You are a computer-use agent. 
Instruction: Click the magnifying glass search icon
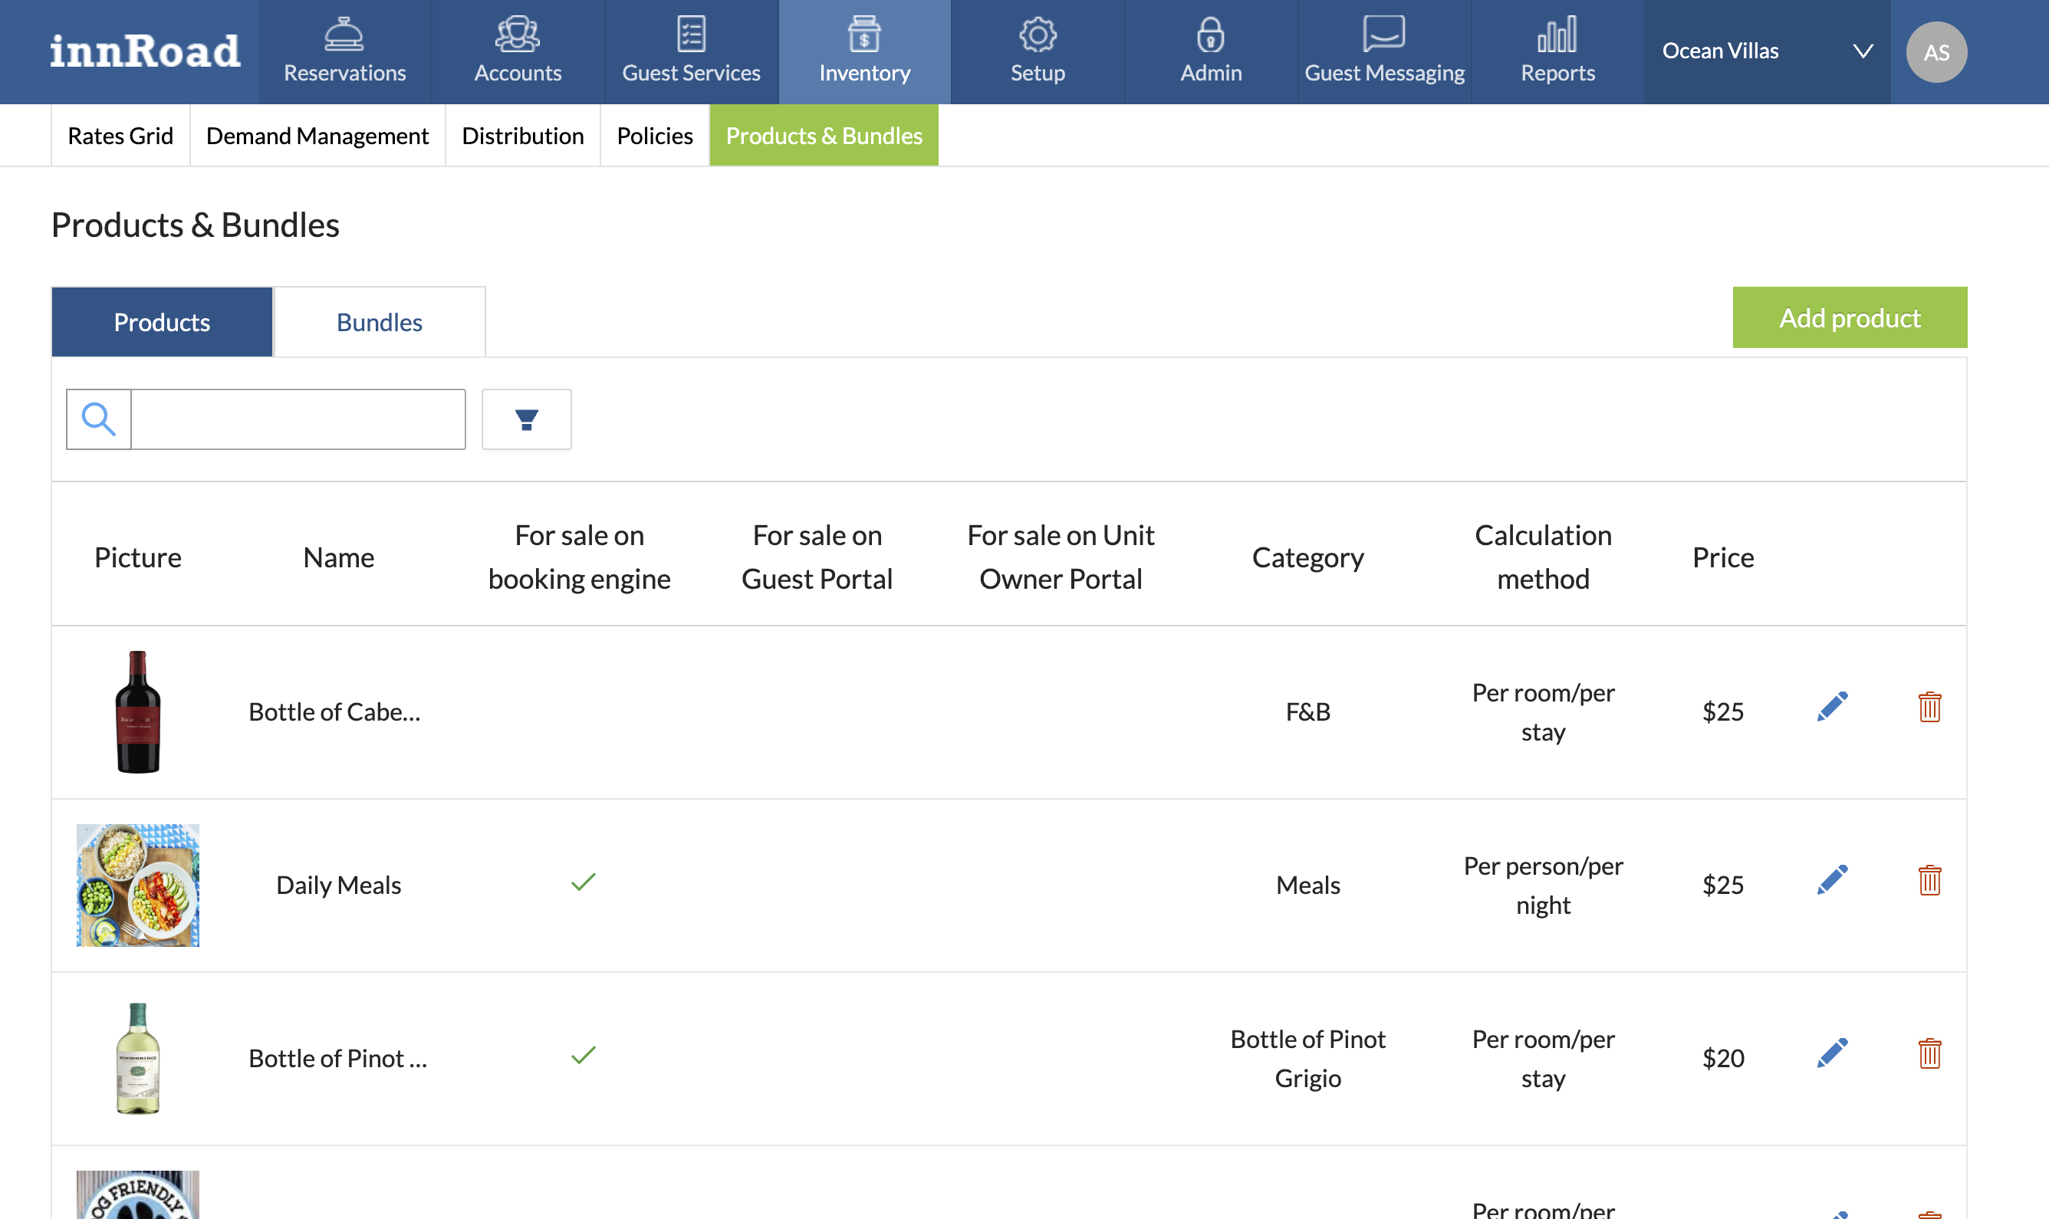pos(99,420)
